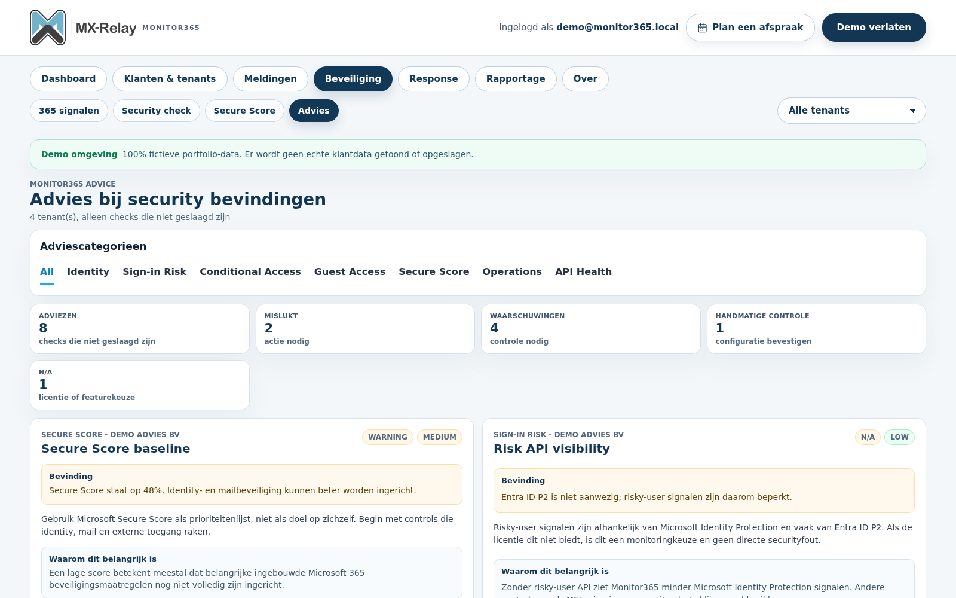Filter advice by API Health
Viewport: 956px width, 598px height.
[583, 272]
